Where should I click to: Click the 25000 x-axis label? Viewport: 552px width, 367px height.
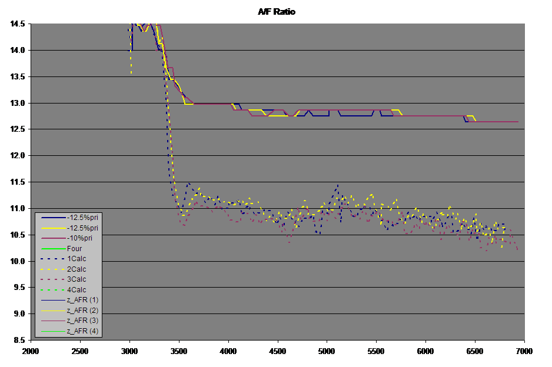pyautogui.click(x=80, y=351)
